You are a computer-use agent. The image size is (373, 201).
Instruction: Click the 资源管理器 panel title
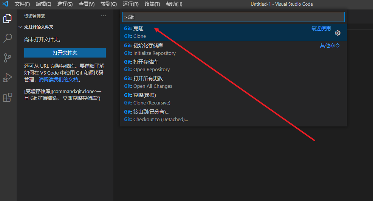point(34,16)
